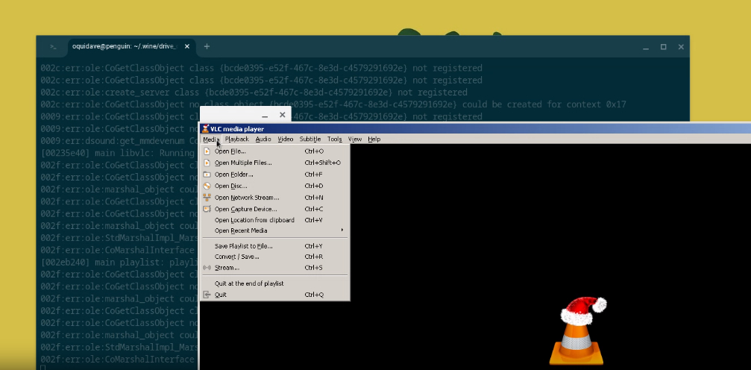This screenshot has width=751, height=370.
Task: Open the Tools menu
Action: coord(334,139)
